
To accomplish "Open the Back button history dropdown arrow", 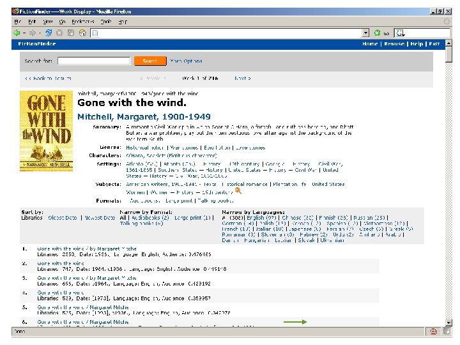I will 24,33.
